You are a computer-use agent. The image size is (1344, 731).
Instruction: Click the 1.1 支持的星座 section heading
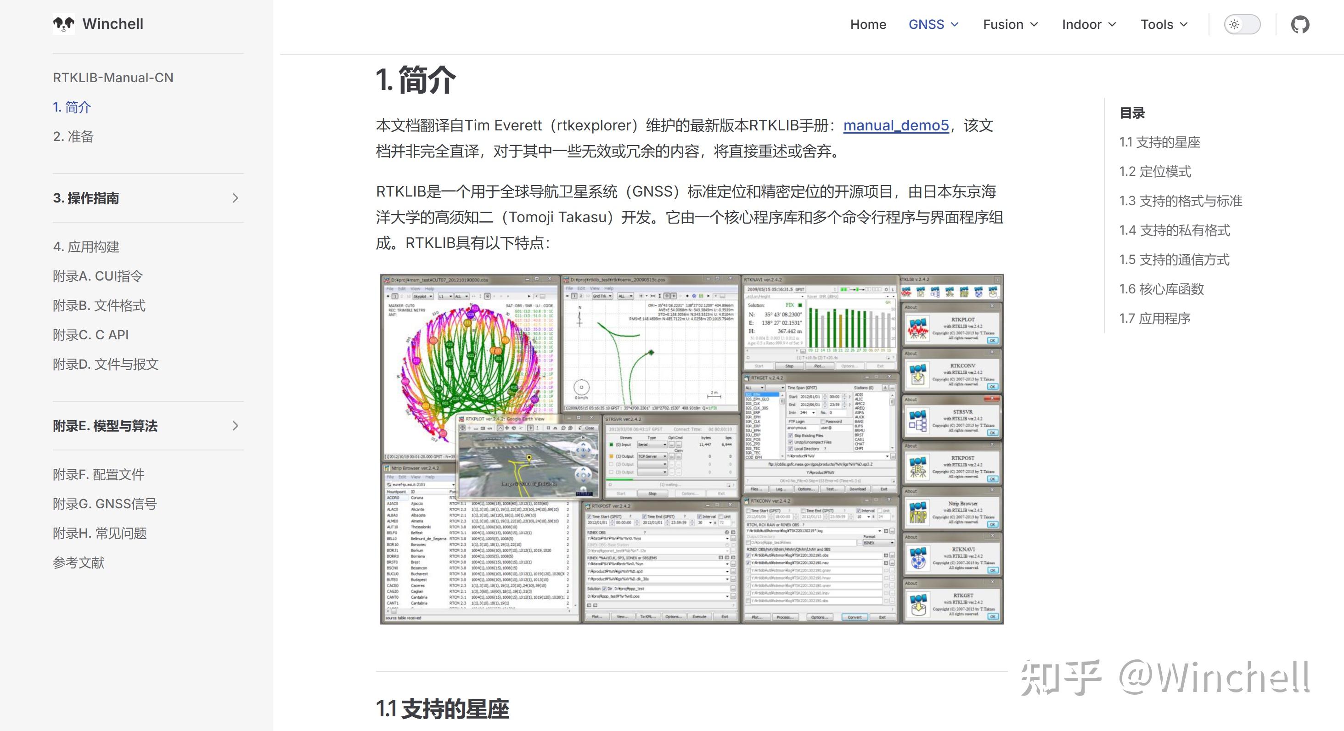(x=443, y=709)
